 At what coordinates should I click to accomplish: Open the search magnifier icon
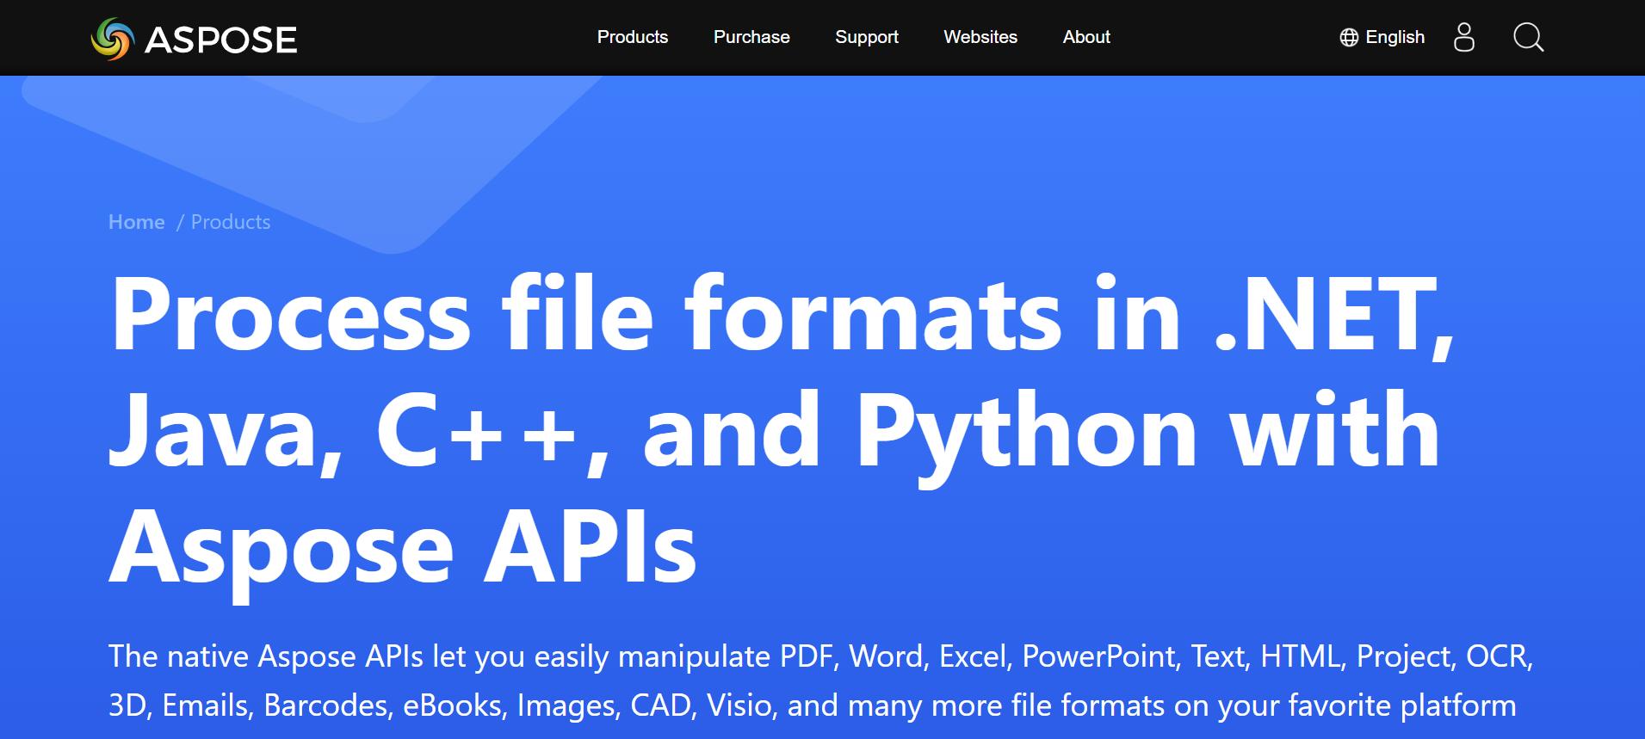[1528, 37]
